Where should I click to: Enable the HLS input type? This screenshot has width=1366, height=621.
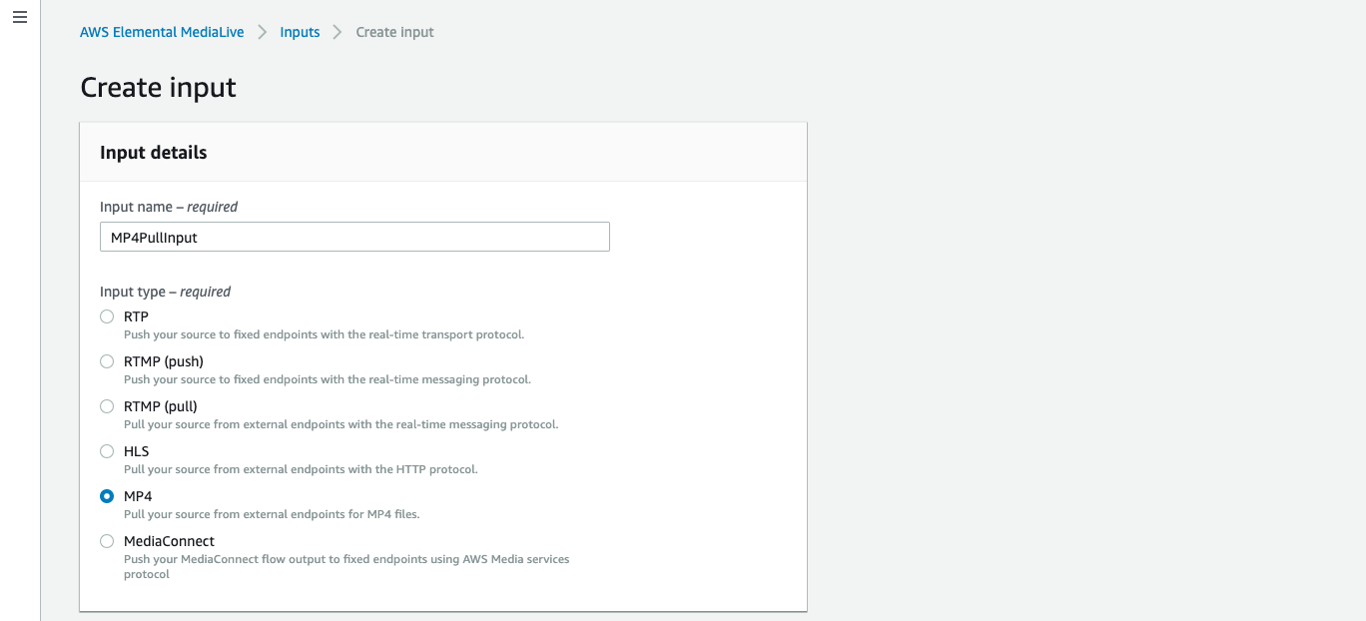107,451
